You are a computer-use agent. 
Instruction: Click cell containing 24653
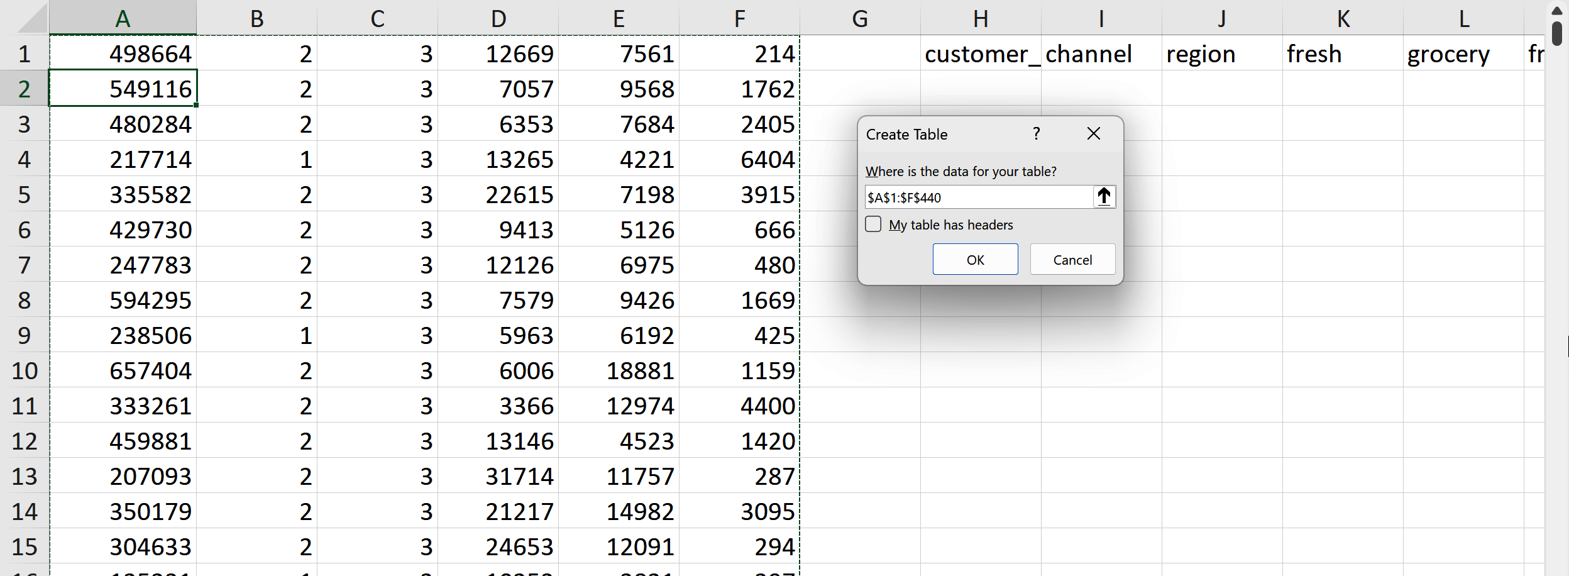point(498,546)
